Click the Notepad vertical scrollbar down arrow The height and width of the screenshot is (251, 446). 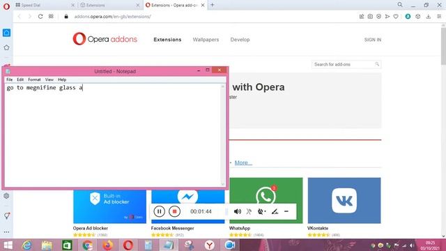tap(223, 184)
